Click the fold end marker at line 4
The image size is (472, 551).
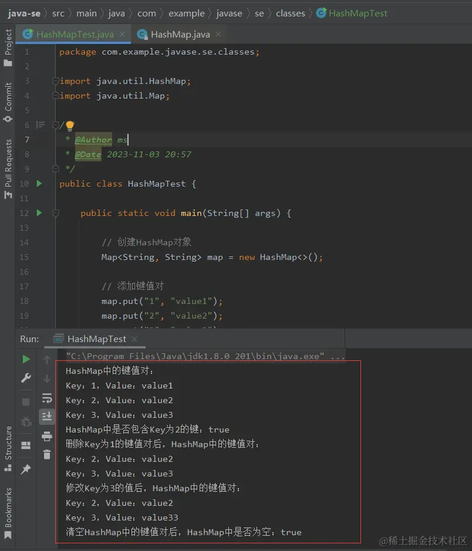pyautogui.click(x=55, y=95)
